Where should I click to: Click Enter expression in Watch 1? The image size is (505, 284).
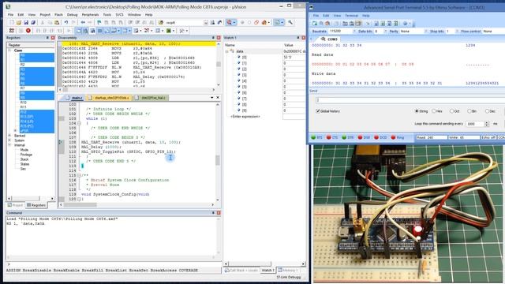[245, 116]
